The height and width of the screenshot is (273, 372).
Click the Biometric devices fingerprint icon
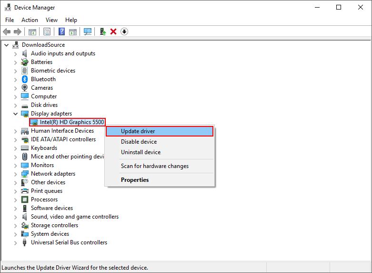[25, 71]
